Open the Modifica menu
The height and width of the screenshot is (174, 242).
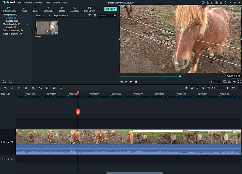[28, 3]
